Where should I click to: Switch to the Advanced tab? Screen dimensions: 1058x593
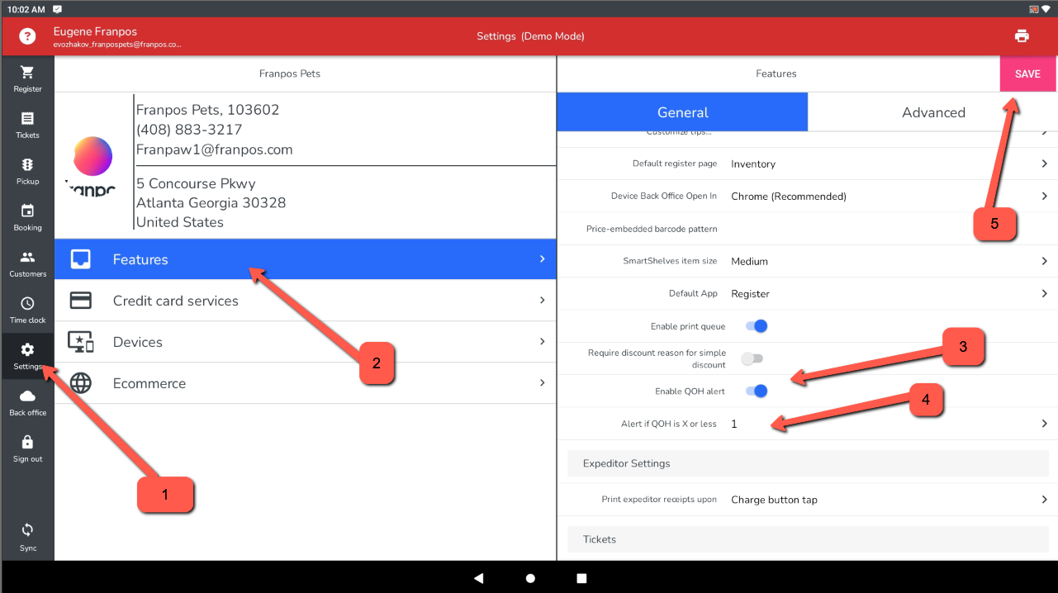933,112
